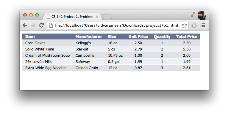Go back with the browser back arrow
This screenshot has width=228, height=114.
(x=25, y=25)
